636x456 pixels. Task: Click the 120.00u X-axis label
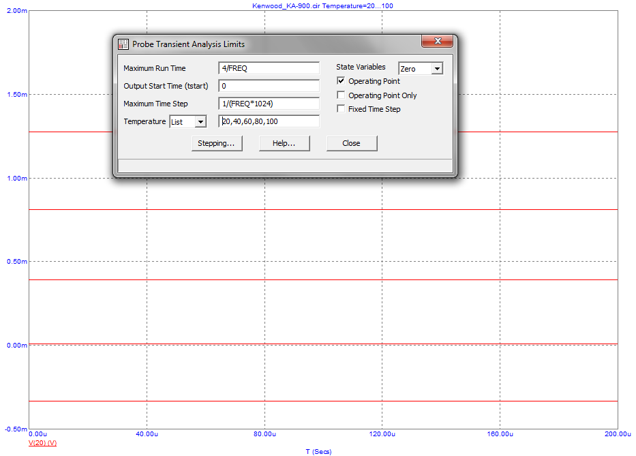coord(382,434)
